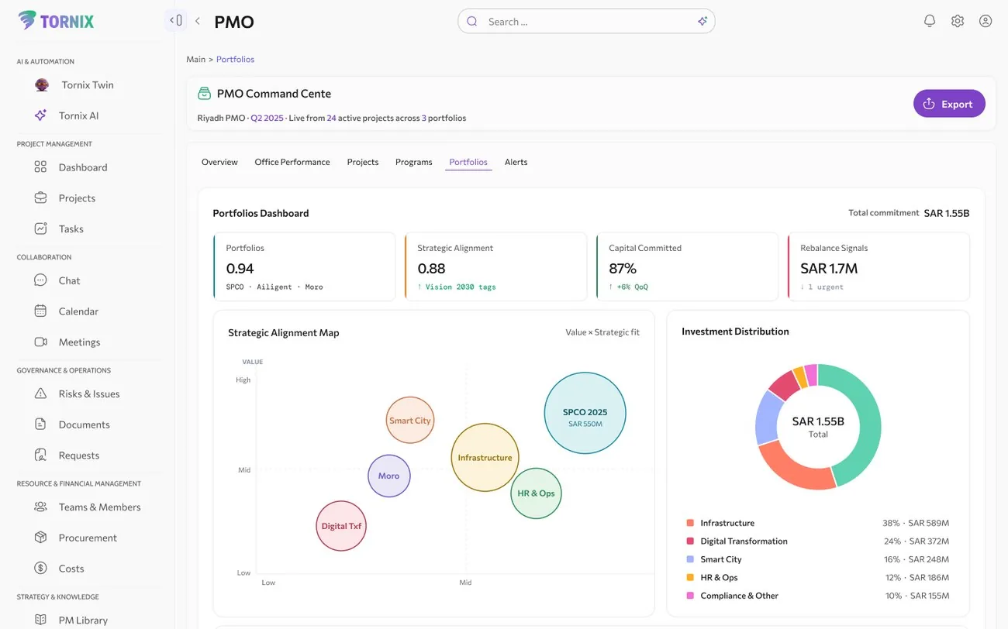Click "10% · SAR 155M" value text
Viewport: 1008px width, 629px height.
[916, 596]
